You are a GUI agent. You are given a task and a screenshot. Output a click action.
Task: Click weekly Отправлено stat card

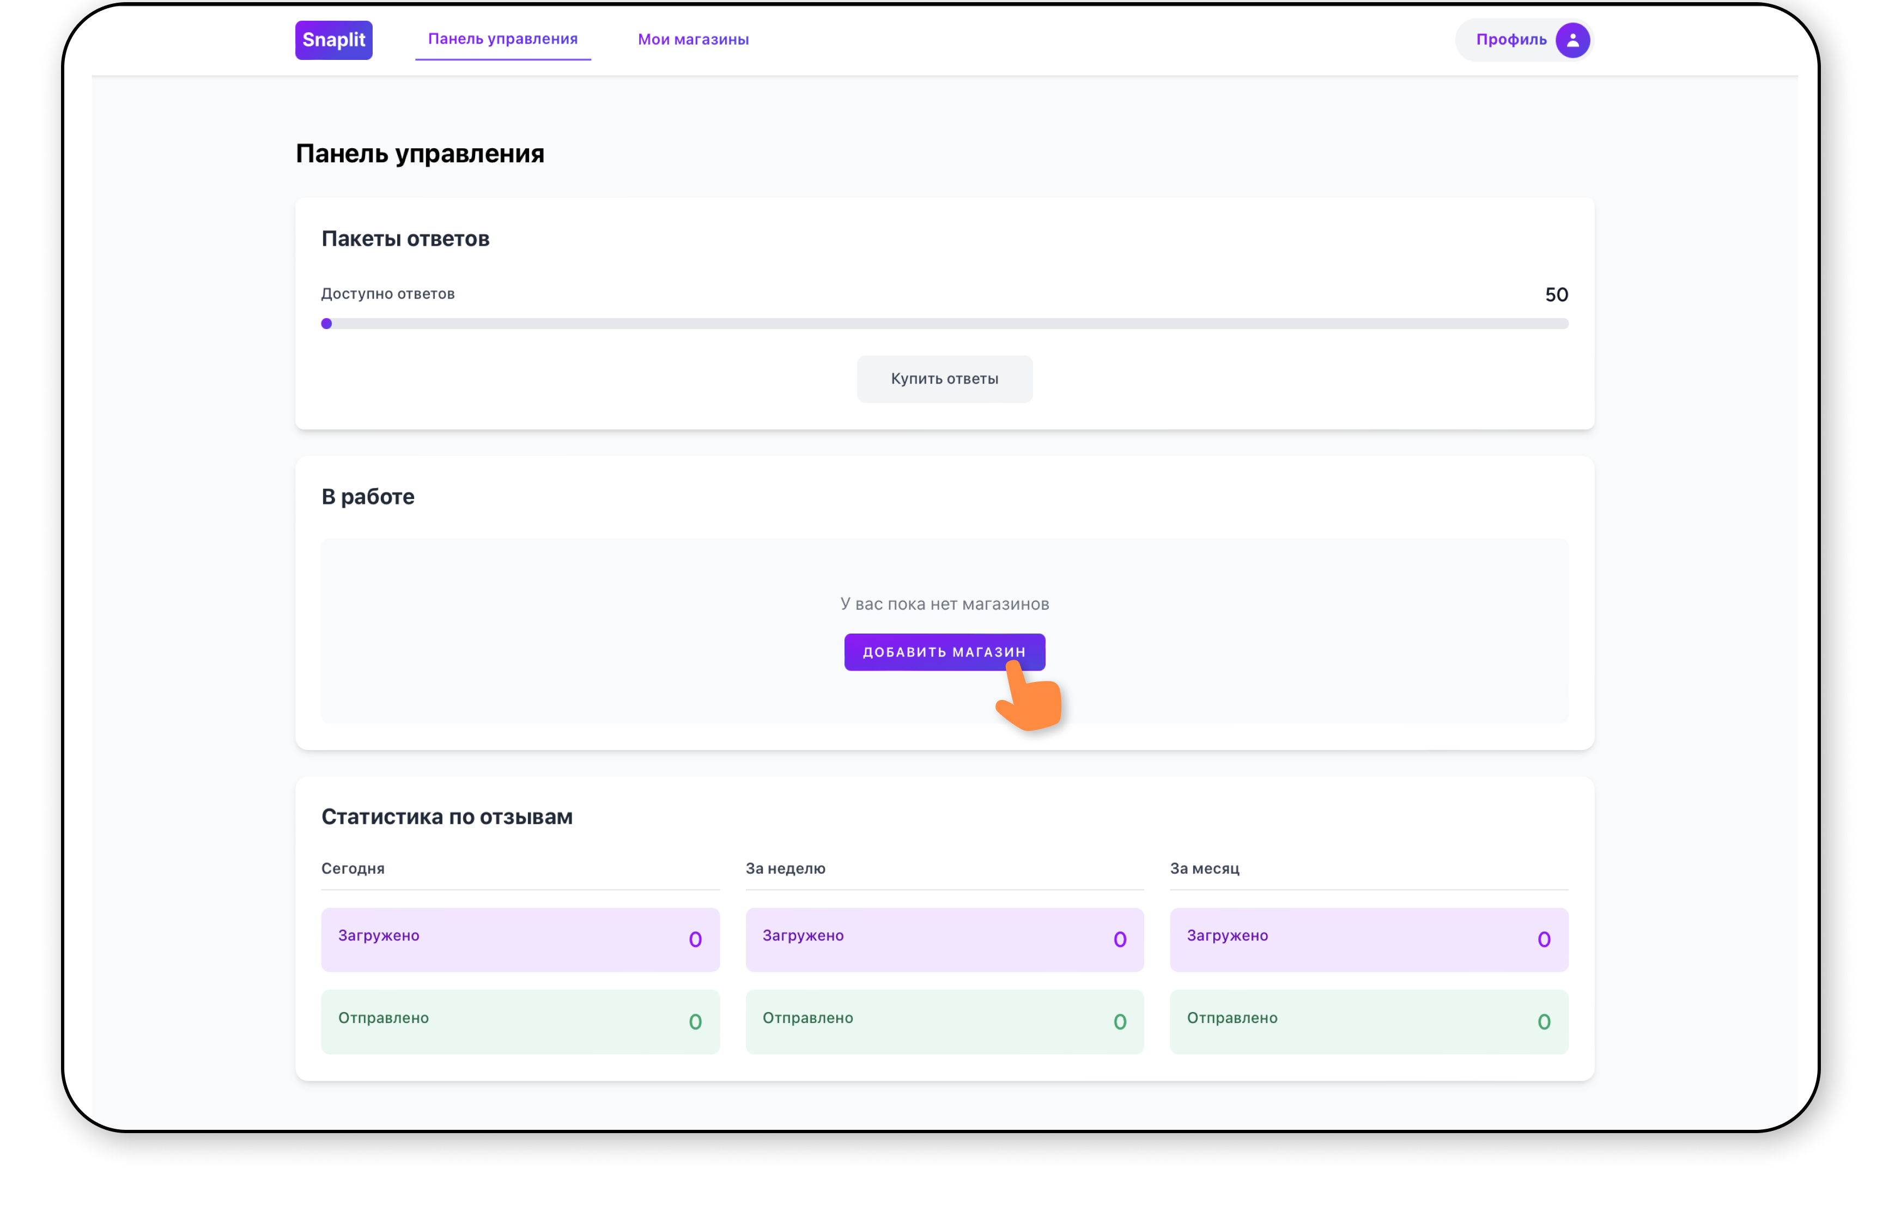[944, 1021]
